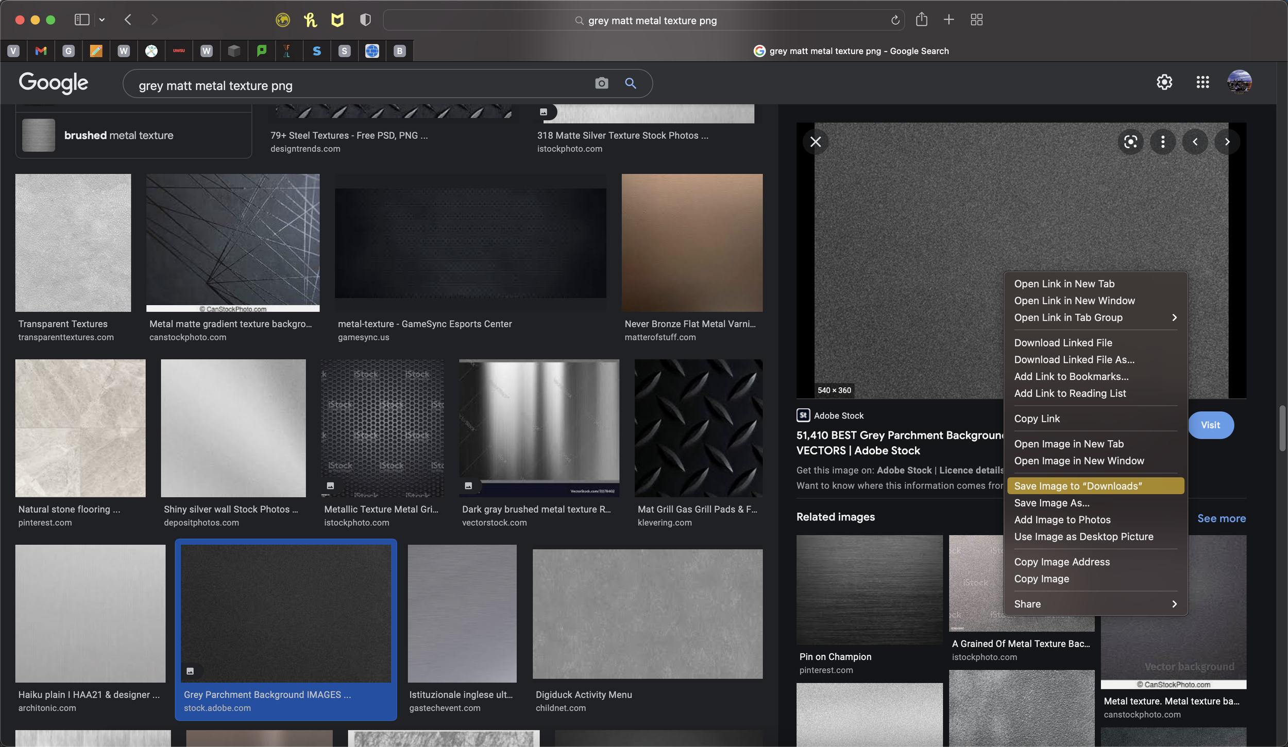Screen dimensions: 1288x747
Task: Choose Open Image in New Window
Action: [x=1095, y=461]
